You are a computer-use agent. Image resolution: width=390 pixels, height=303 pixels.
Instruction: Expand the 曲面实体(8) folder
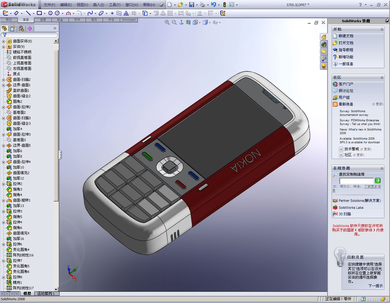(x=4, y=41)
